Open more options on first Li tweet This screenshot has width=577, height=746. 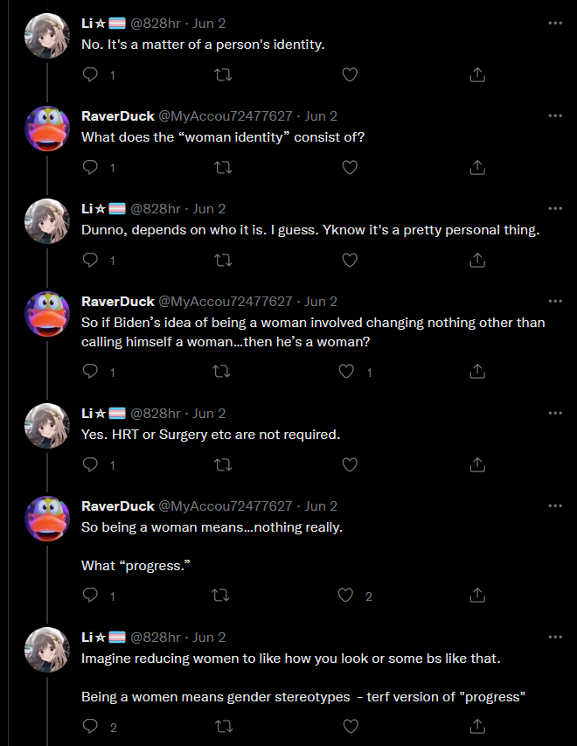click(x=555, y=23)
